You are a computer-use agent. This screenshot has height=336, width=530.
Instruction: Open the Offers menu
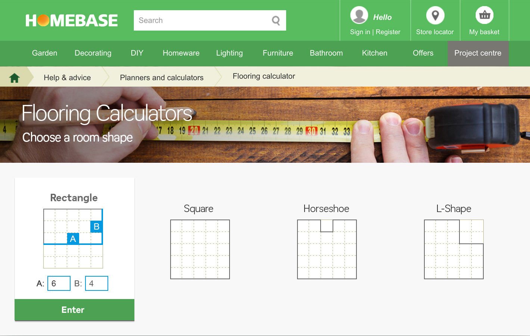click(x=423, y=53)
